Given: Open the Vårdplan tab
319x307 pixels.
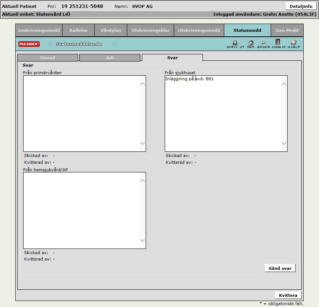Looking at the screenshot, I should (111, 30).
